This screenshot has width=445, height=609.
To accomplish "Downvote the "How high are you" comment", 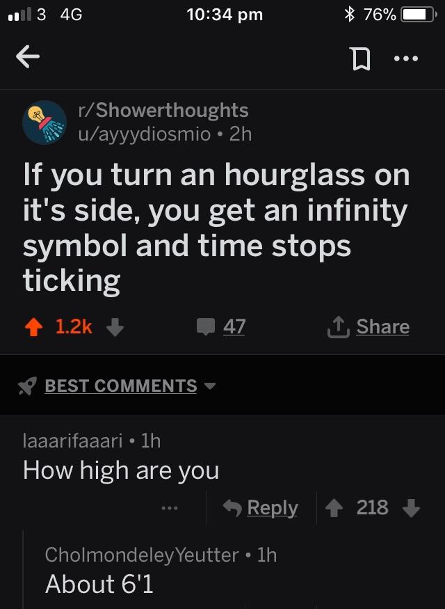I will coord(411,507).
